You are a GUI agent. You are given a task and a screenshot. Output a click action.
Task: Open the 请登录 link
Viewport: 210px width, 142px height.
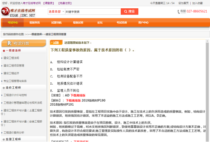pyautogui.click(x=49, y=3)
